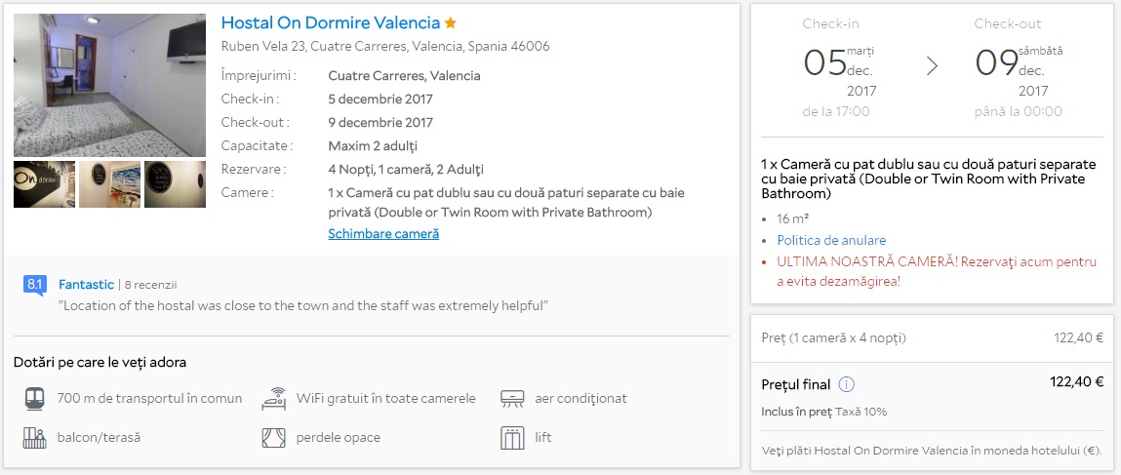
Task: Open the middle small photo thumbnail
Action: [109, 184]
